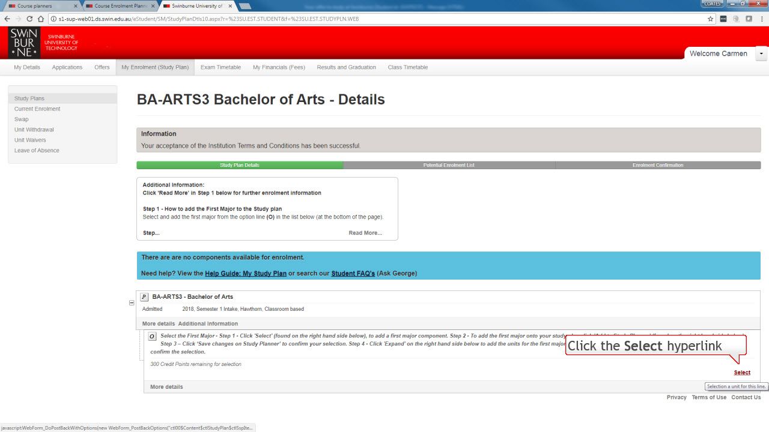769x432 pixels.
Task: Reload the page with the refresh icon
Action: coord(28,19)
